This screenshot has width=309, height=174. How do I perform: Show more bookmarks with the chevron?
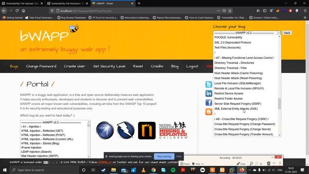305,17
